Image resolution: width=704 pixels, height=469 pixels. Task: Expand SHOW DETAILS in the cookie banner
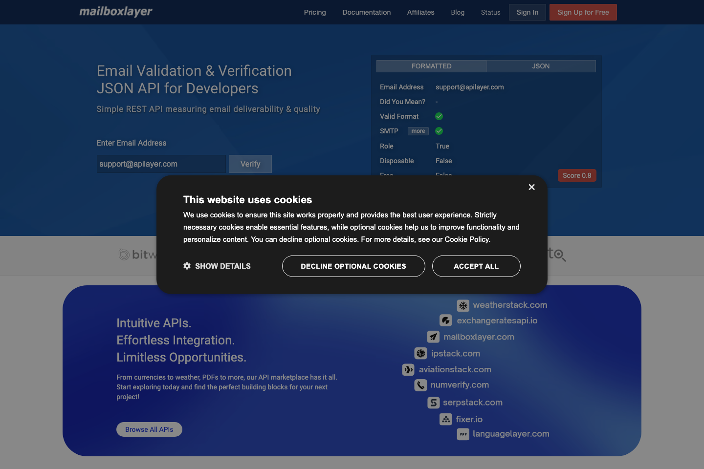click(217, 266)
